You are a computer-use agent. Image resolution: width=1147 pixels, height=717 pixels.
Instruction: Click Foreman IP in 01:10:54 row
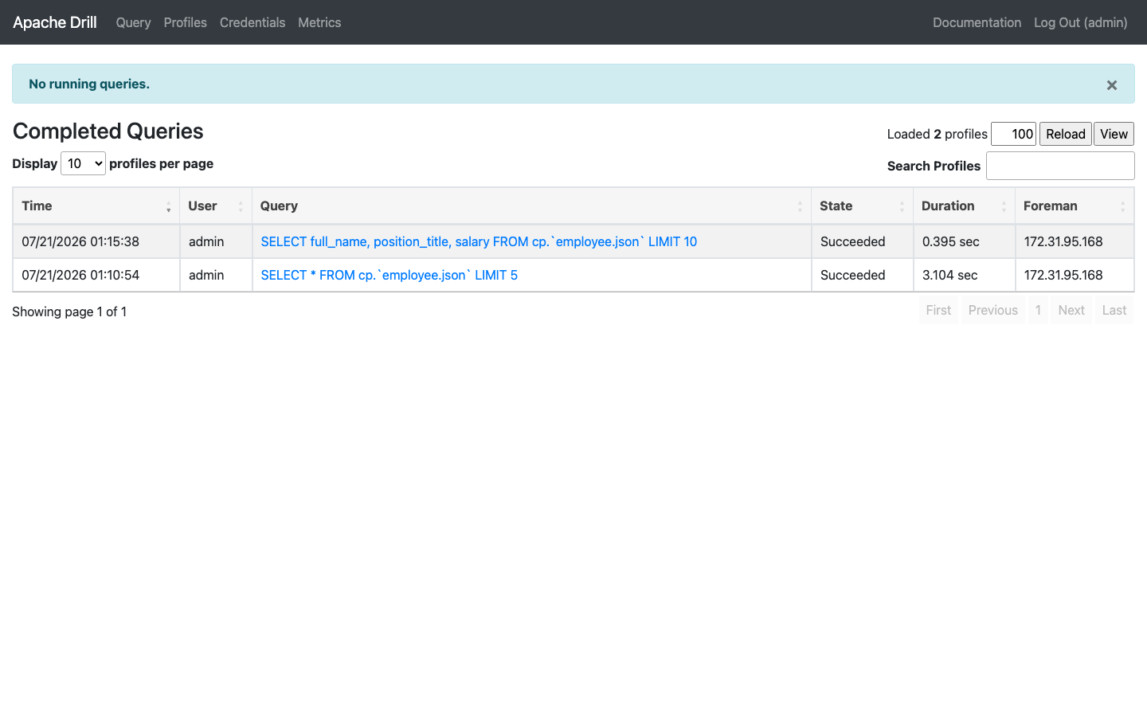(1063, 275)
